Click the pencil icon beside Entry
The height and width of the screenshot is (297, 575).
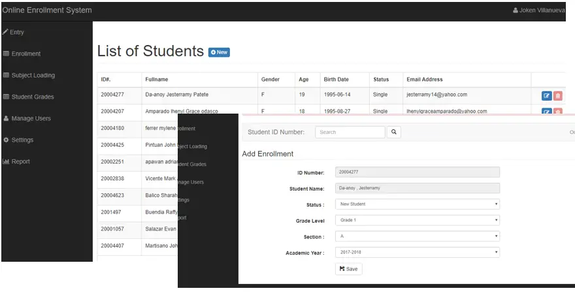coord(5,32)
